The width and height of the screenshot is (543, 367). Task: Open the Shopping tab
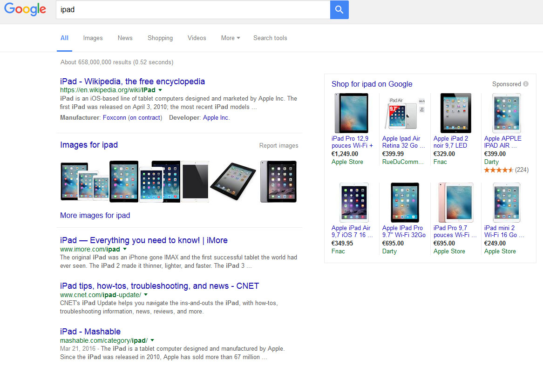point(160,38)
